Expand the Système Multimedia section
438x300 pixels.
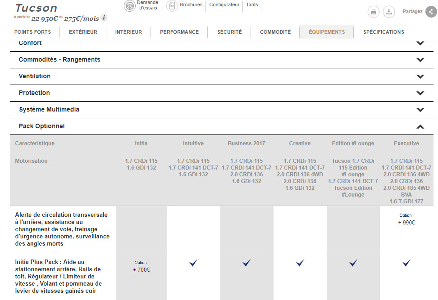(x=222, y=110)
